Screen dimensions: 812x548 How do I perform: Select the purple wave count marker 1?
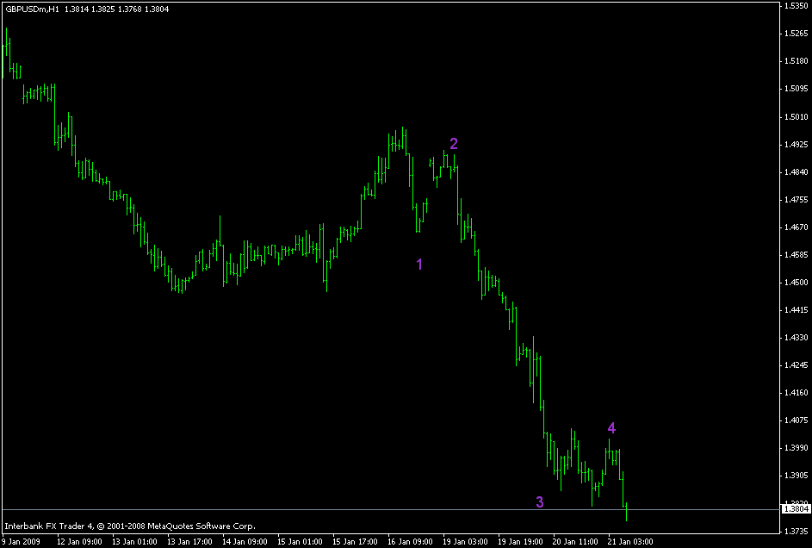[x=419, y=265]
